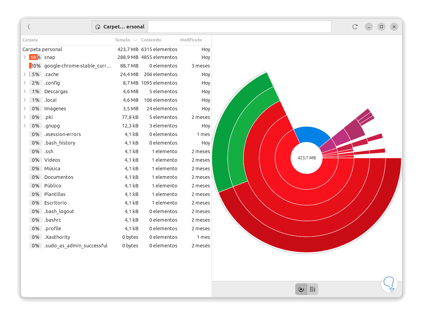Select the Público folder row
Image resolution: width=423 pixels, height=320 pixels.
(x=116, y=186)
